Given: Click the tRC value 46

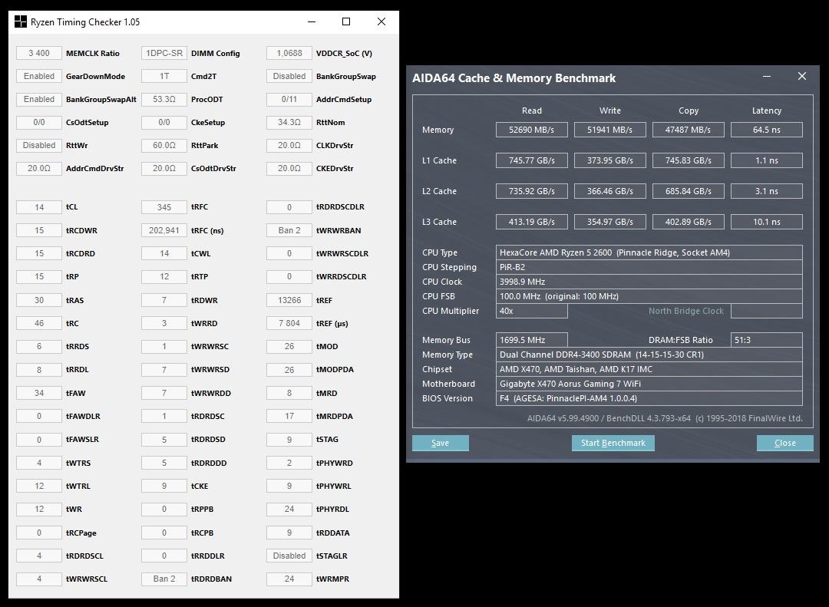Looking at the screenshot, I should click(39, 323).
